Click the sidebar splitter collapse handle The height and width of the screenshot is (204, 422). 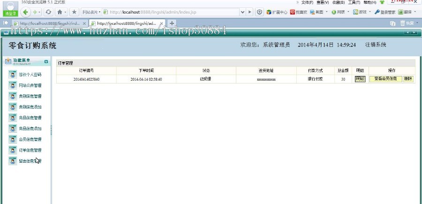point(51,130)
